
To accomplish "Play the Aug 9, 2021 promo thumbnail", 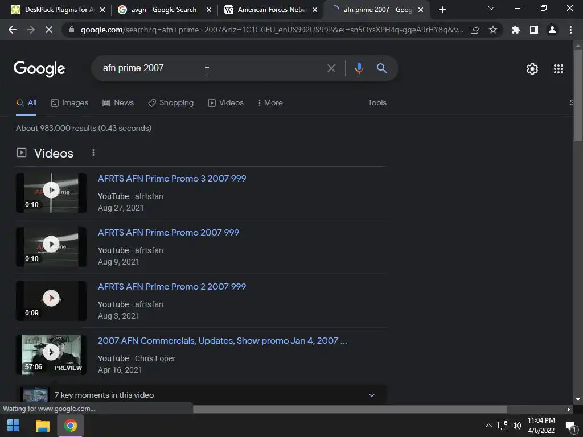I will pyautogui.click(x=51, y=247).
